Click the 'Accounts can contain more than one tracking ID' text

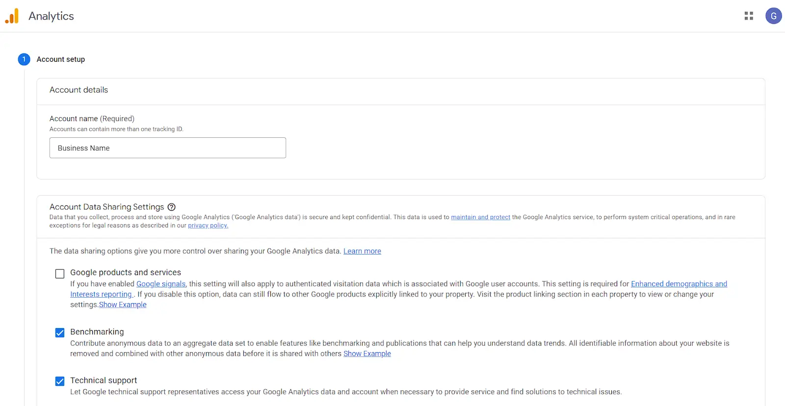click(116, 129)
